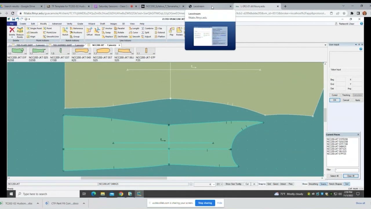
Task: Select the Set/Rotate line tool
Action: 121,37
